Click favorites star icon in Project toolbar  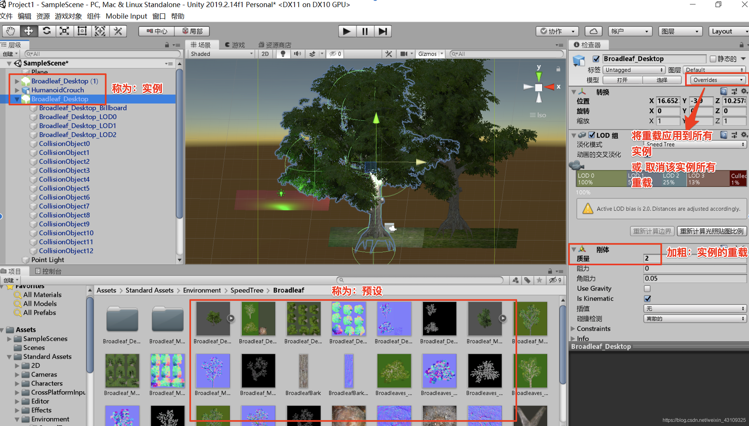[539, 280]
